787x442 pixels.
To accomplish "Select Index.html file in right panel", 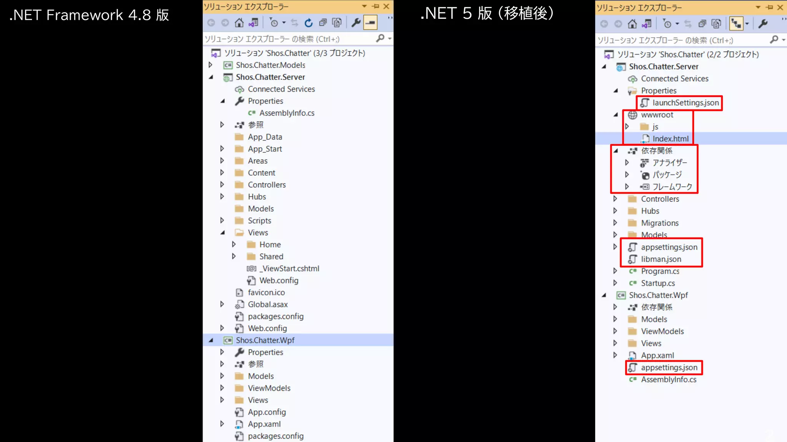I will (670, 139).
